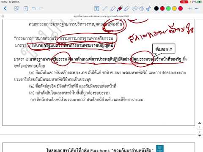This screenshot has height=152, width=203.
Task: Tap the circled phrase "กรรมการมาตรฐานทางจริยธรรม"
Action: click(86, 38)
